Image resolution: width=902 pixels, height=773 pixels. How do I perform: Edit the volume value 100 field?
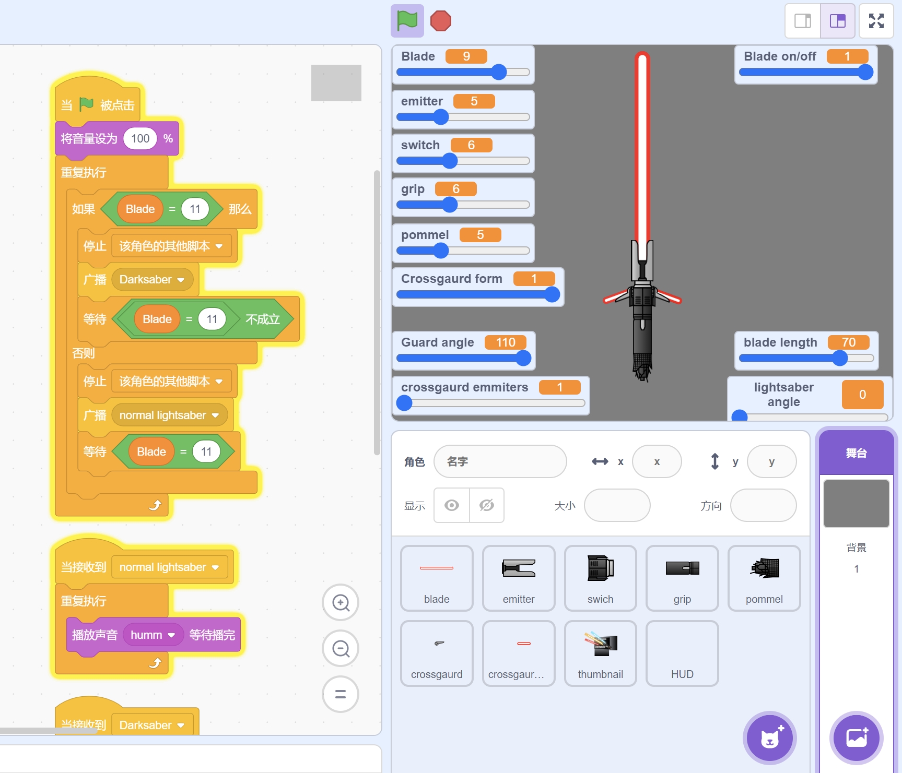140,138
